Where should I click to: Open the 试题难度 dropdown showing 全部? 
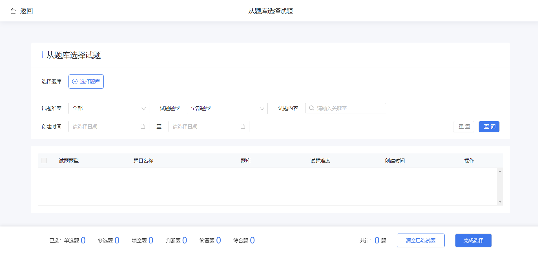[109, 108]
